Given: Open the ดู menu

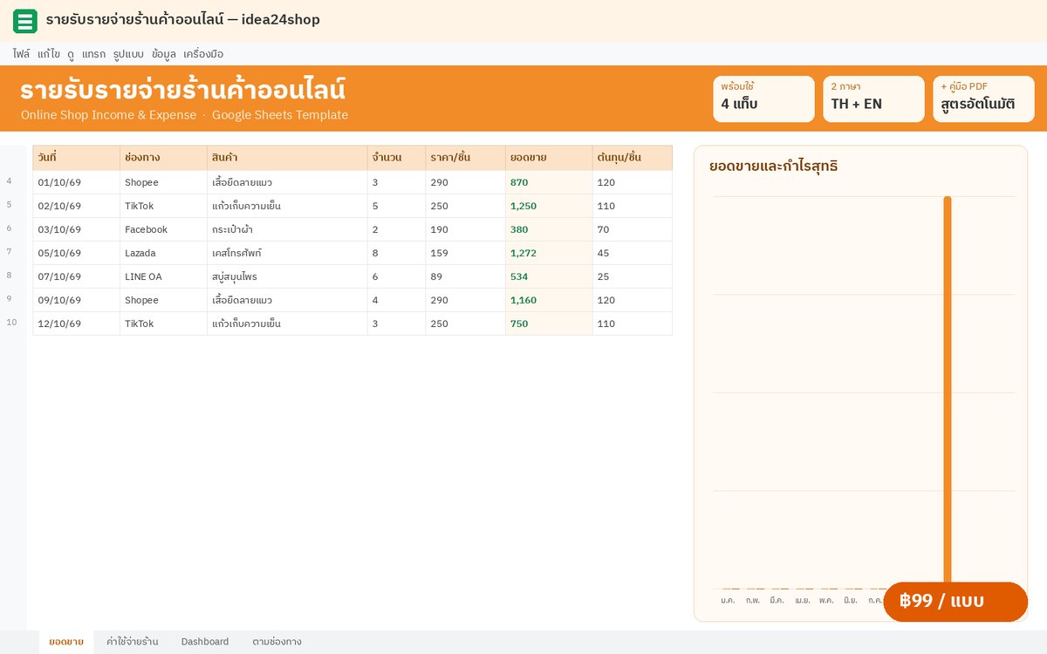Looking at the screenshot, I should coord(71,54).
